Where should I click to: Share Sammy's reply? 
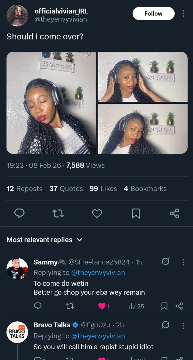click(x=179, y=306)
